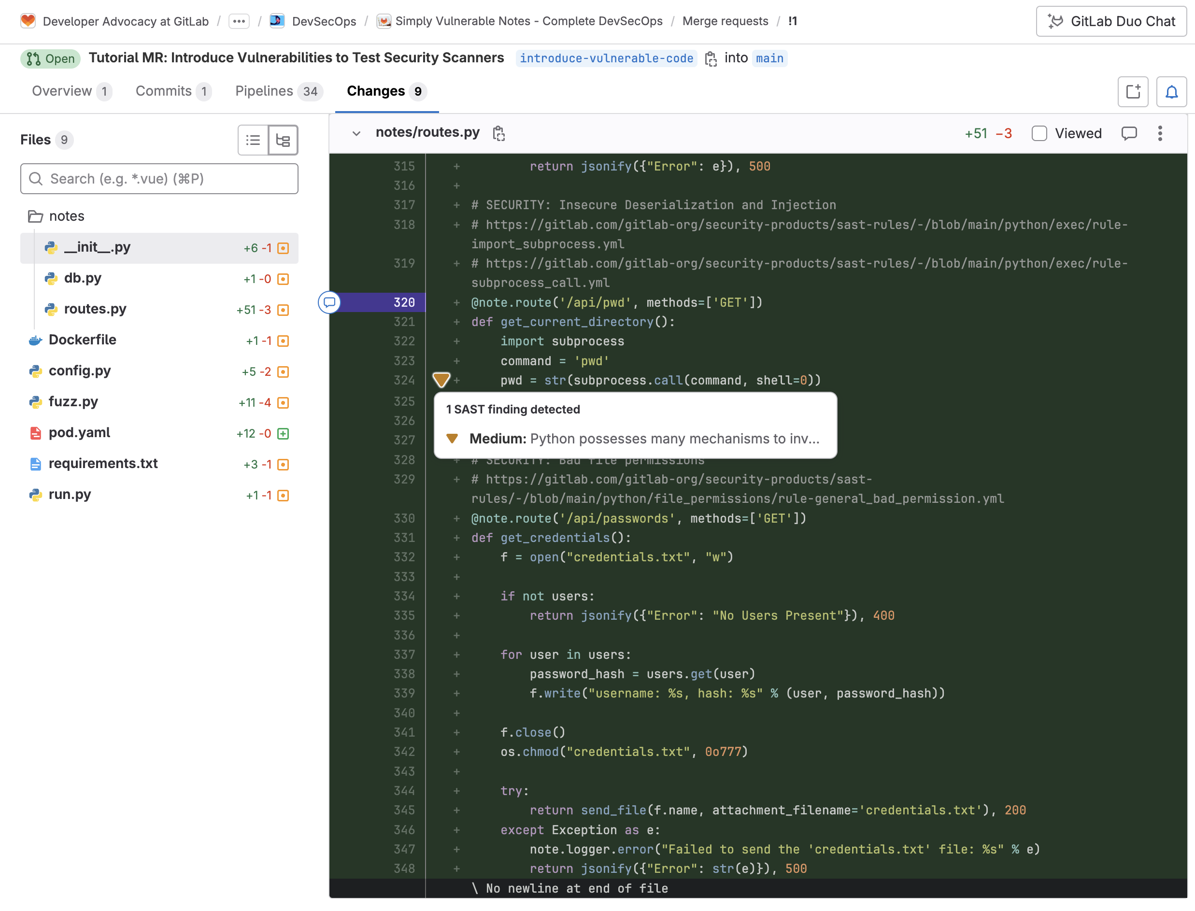Switch to the Commits tab

tap(173, 91)
